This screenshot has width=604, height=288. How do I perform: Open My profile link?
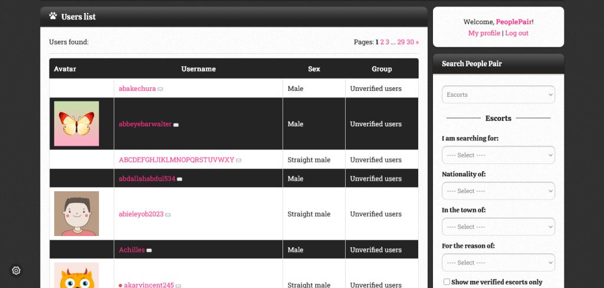point(484,33)
